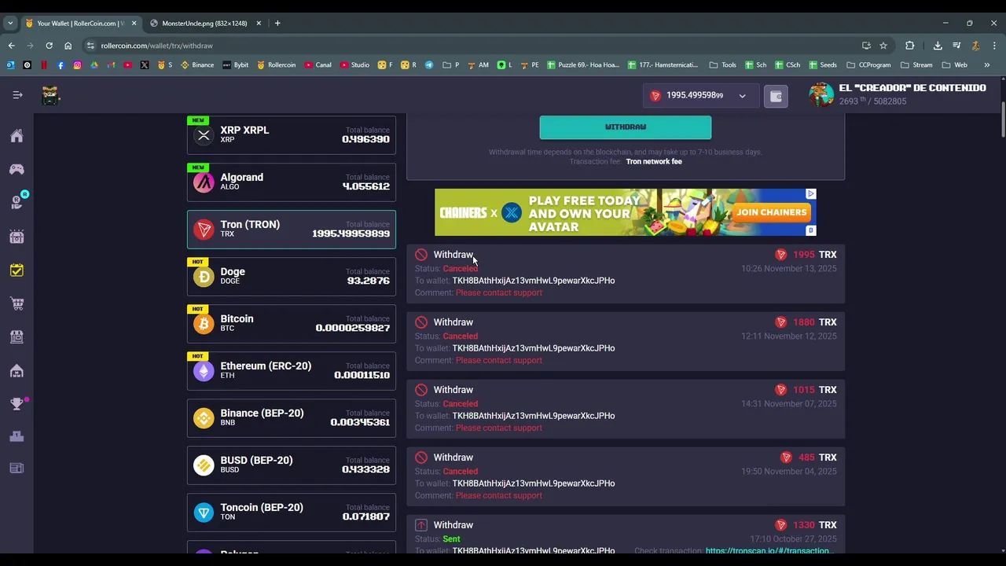The image size is (1006, 566).
Task: Open the Gmail bookmark icon
Action: pyautogui.click(x=111, y=64)
